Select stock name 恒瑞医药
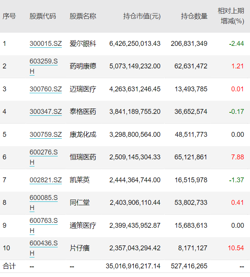This screenshot has width=250, height=277. (83, 157)
